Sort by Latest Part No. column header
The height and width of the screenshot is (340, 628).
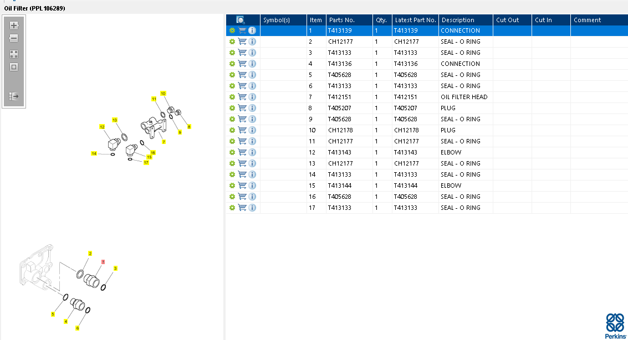click(415, 20)
